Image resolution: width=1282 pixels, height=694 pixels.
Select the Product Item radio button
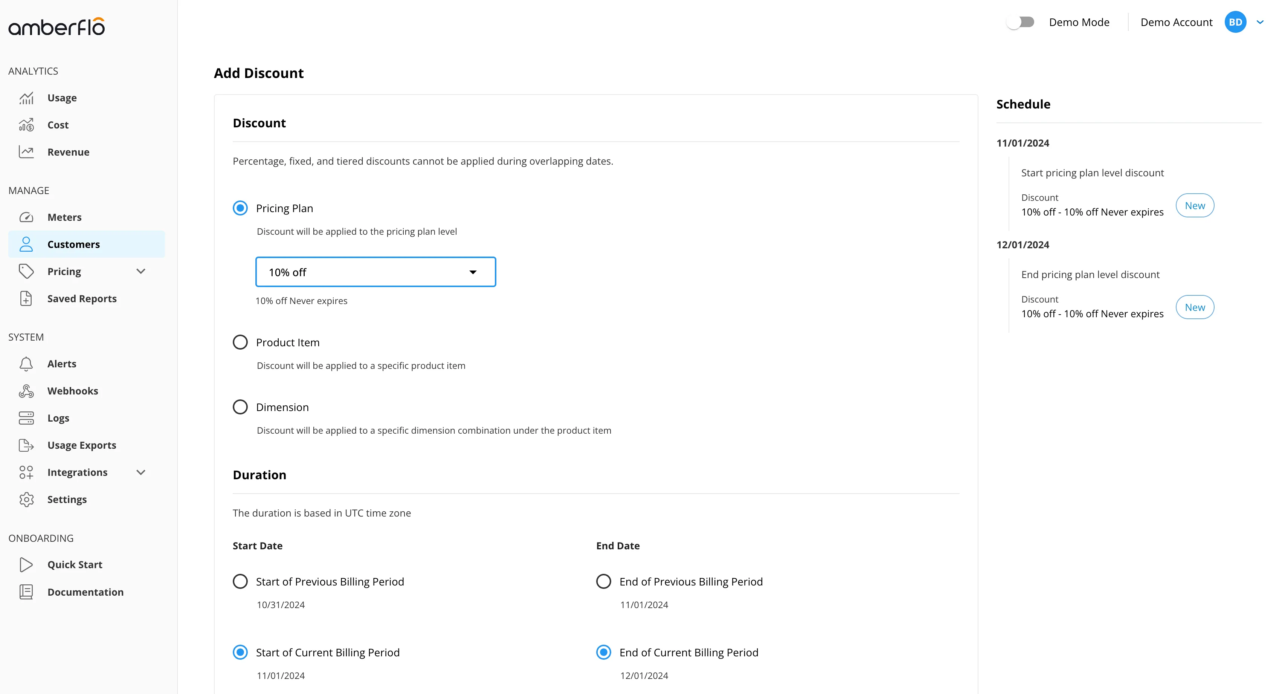click(240, 342)
